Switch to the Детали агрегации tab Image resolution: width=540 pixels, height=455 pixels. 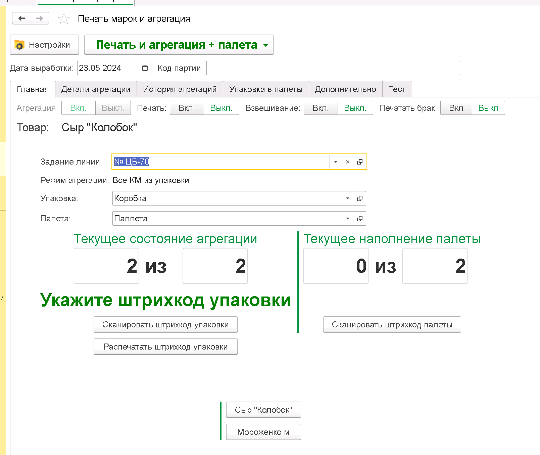point(96,89)
